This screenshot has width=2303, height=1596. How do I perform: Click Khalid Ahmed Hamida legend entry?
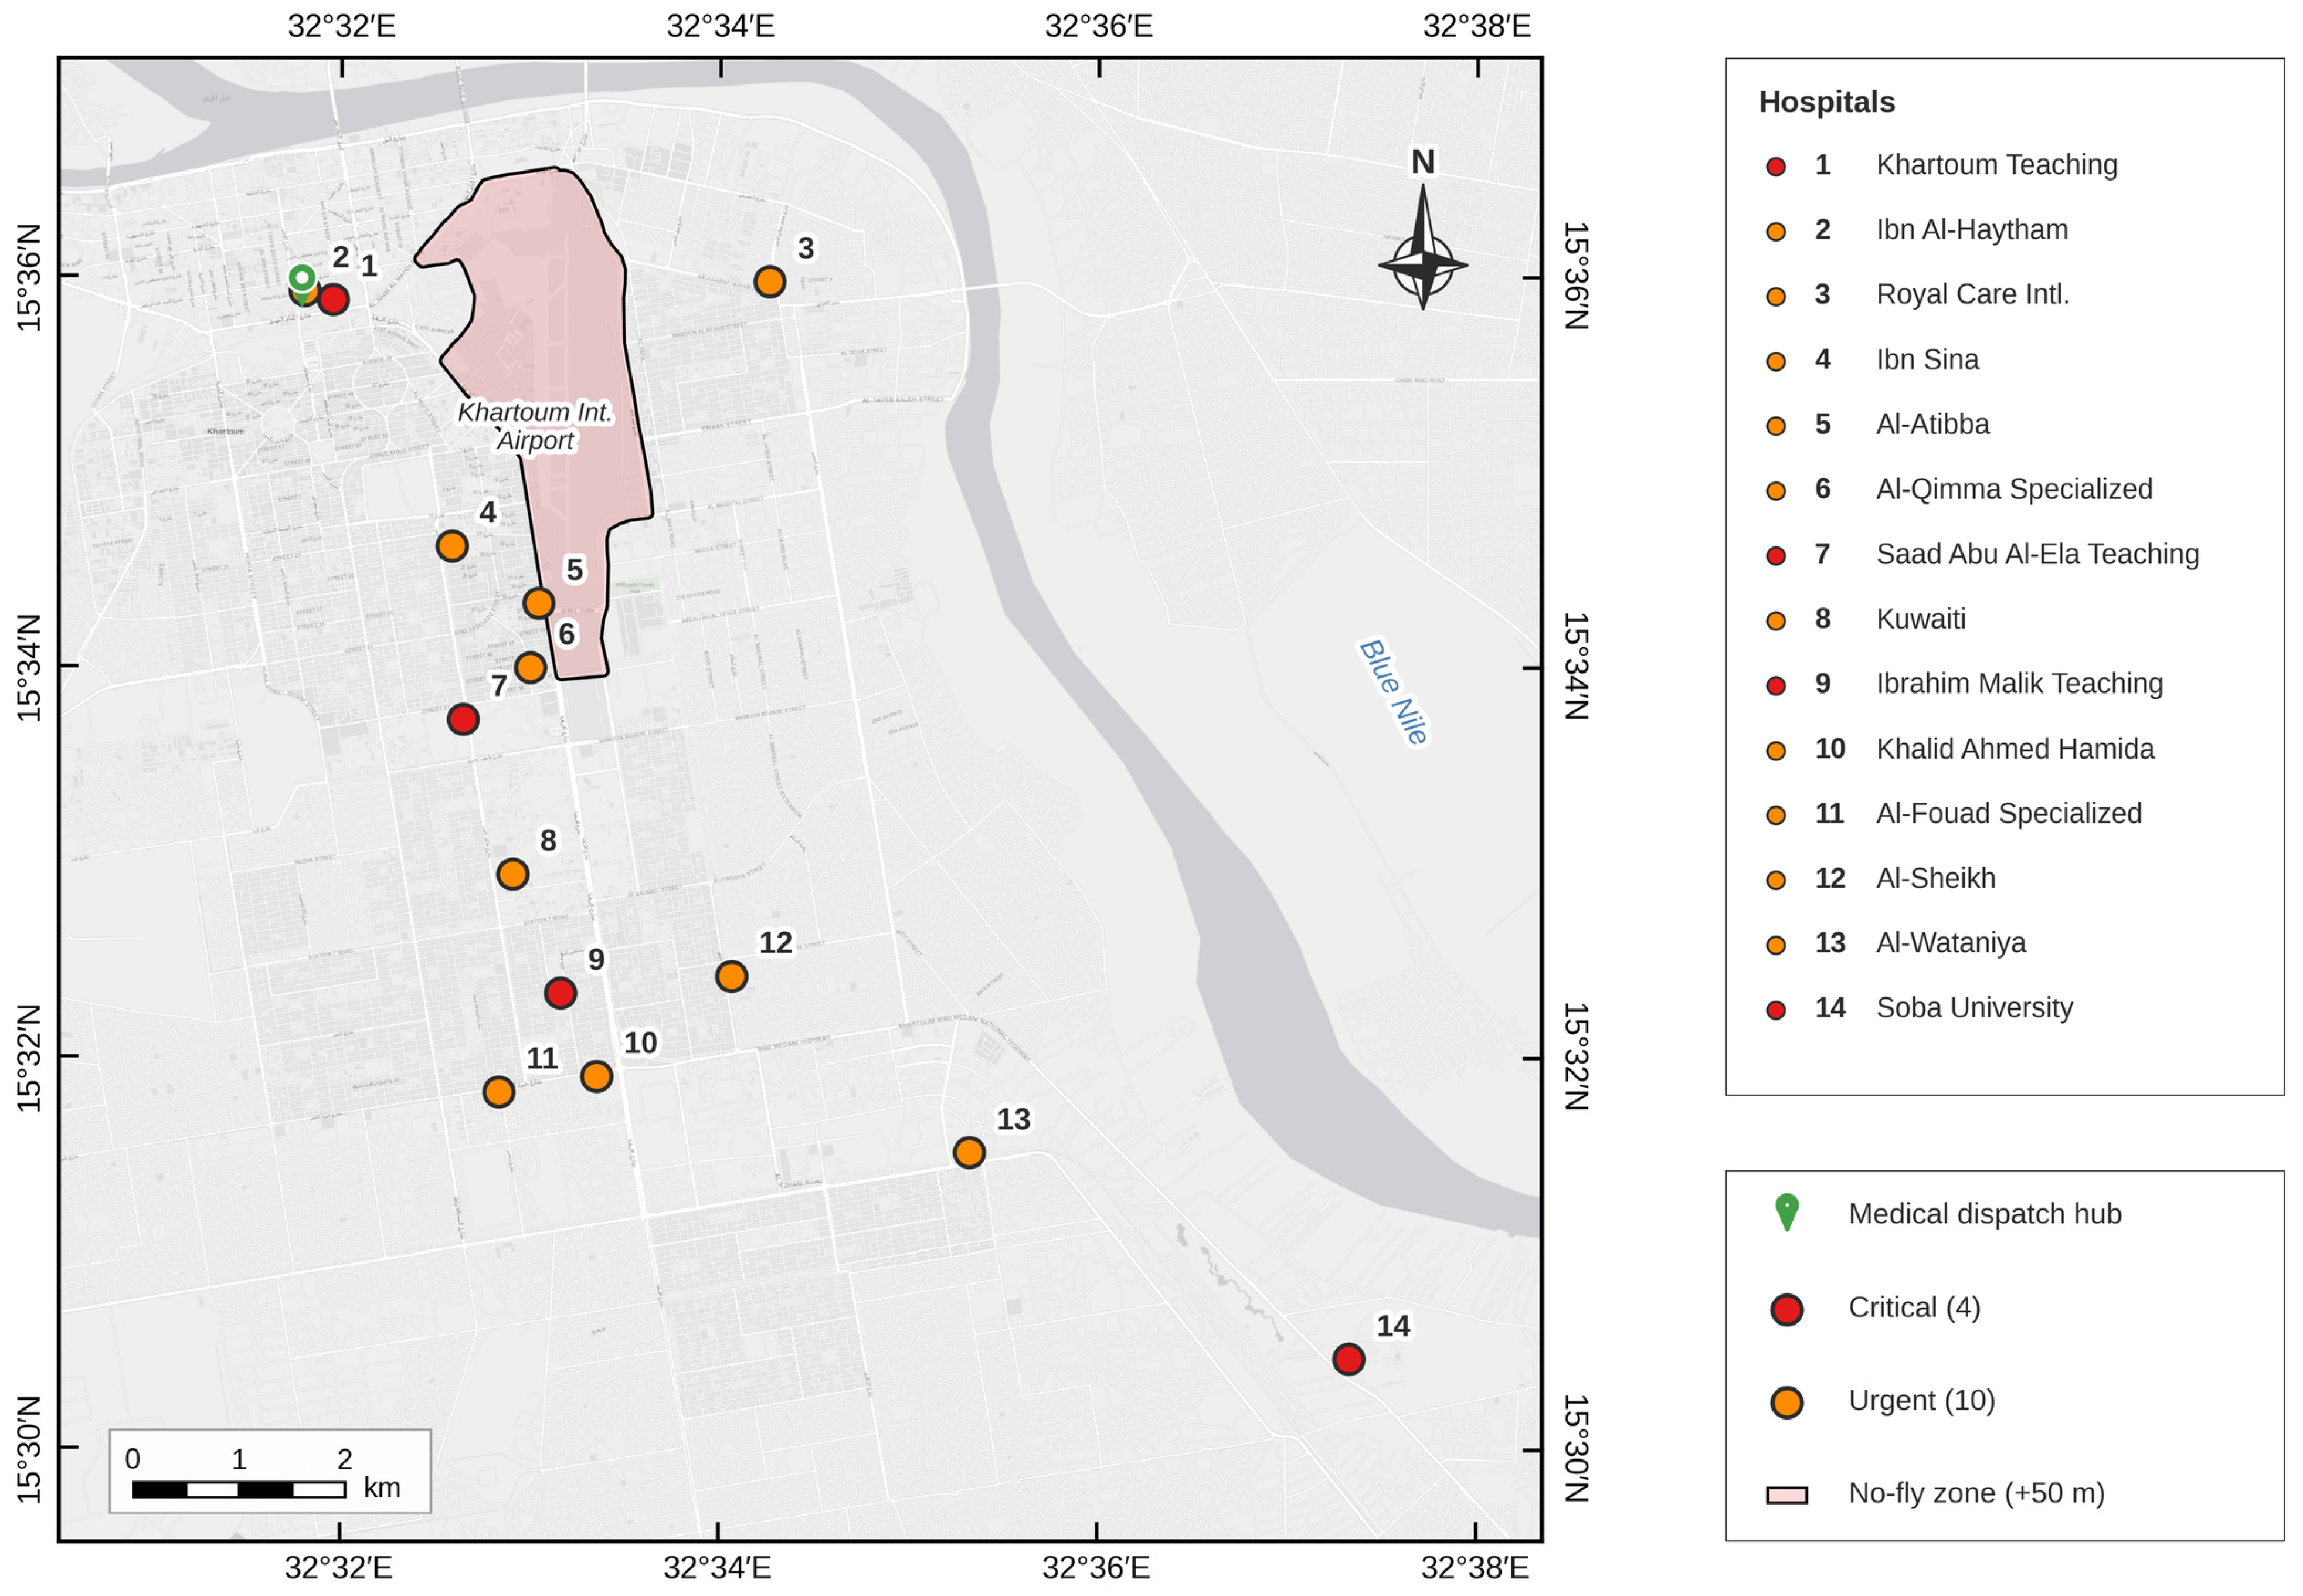coord(2014,748)
